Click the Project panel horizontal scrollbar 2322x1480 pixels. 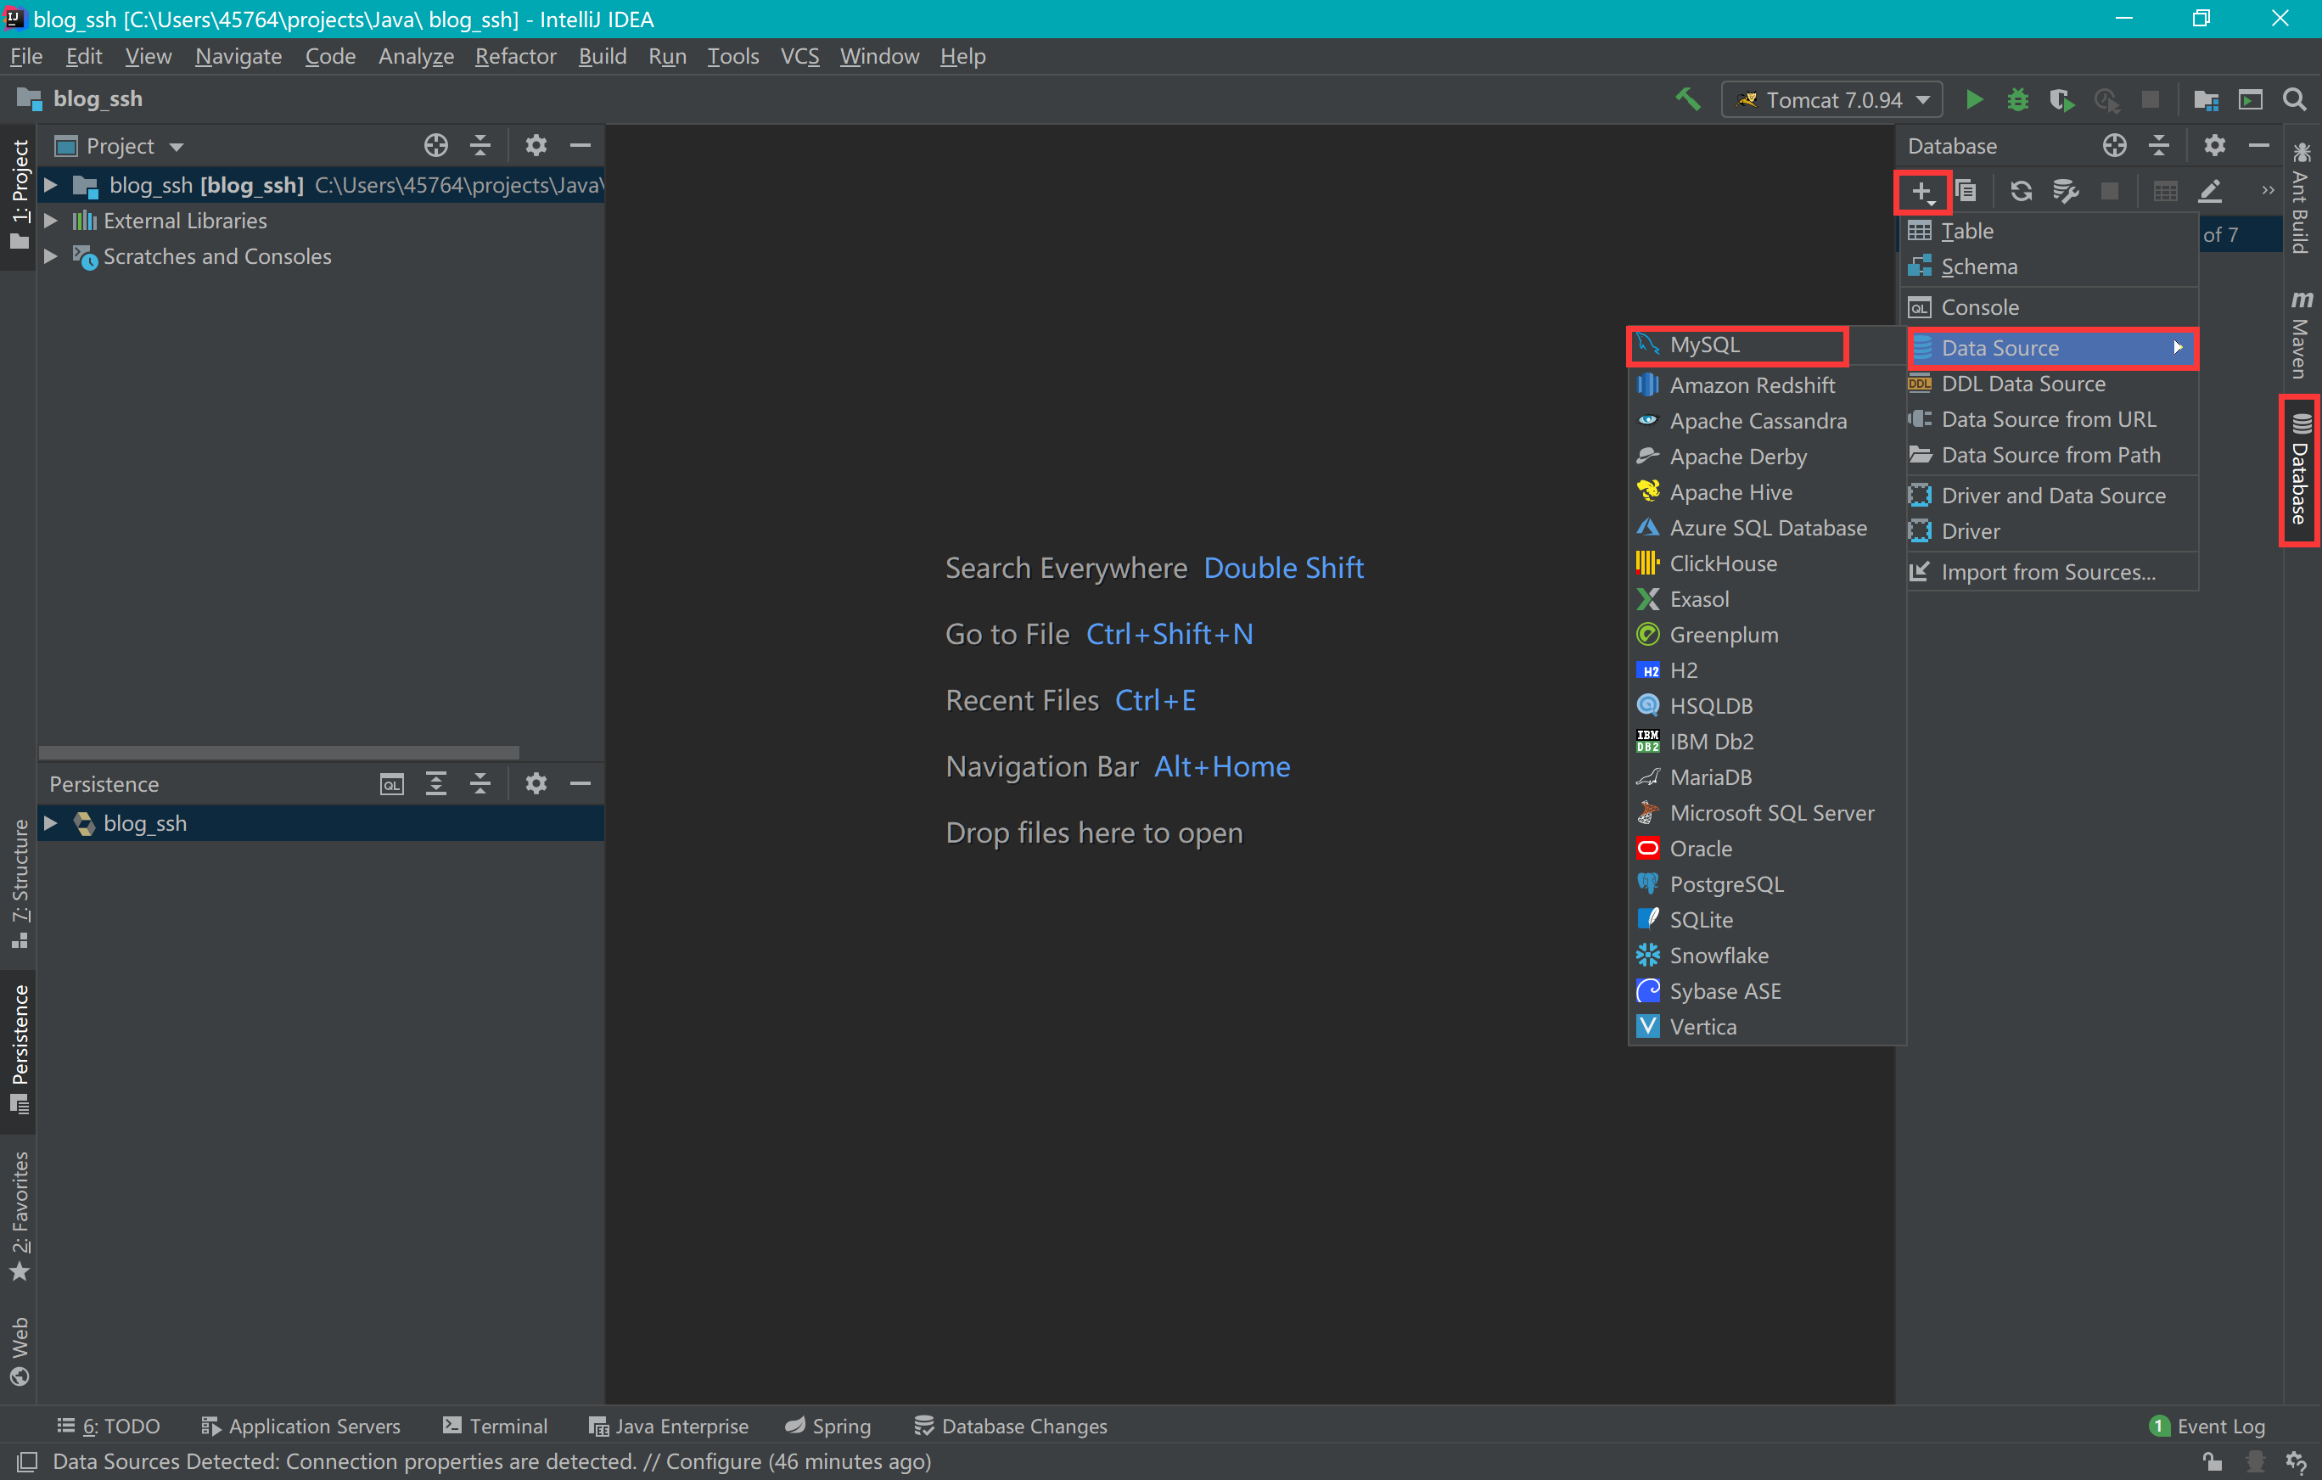(x=278, y=752)
